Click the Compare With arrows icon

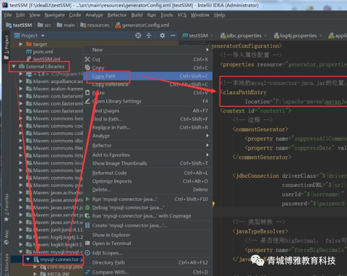tap(87, 272)
